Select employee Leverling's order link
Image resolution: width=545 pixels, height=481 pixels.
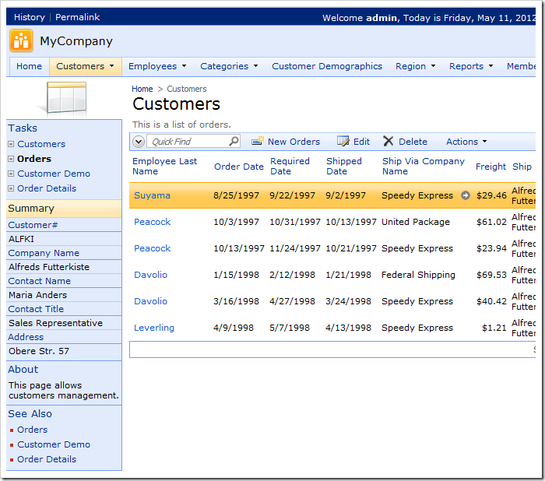tap(154, 328)
